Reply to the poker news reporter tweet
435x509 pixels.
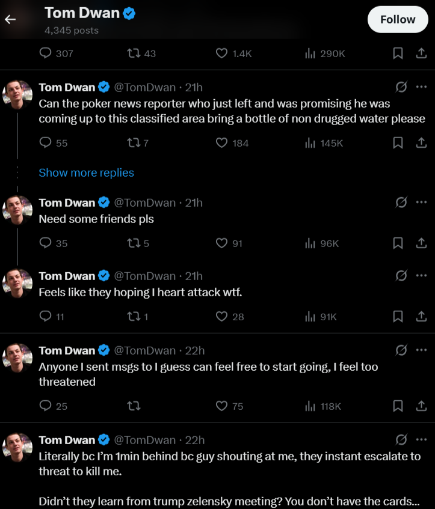tap(46, 143)
